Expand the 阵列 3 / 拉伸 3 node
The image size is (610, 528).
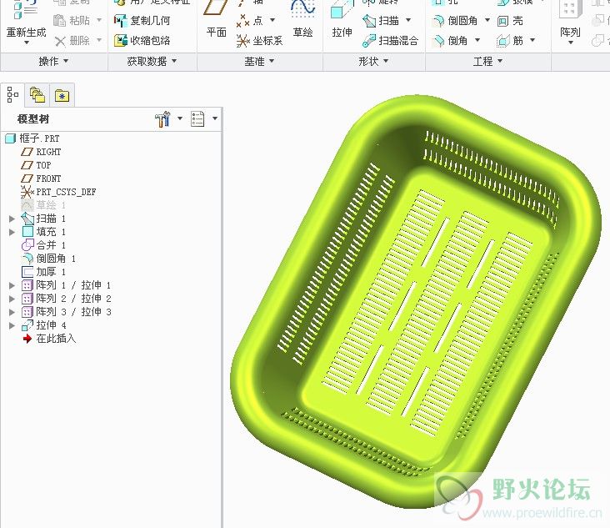click(x=12, y=312)
